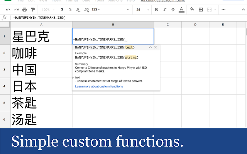Screen dimensions: 247x154
Task: Open the zoom 100% dropdown
Action: point(48,10)
